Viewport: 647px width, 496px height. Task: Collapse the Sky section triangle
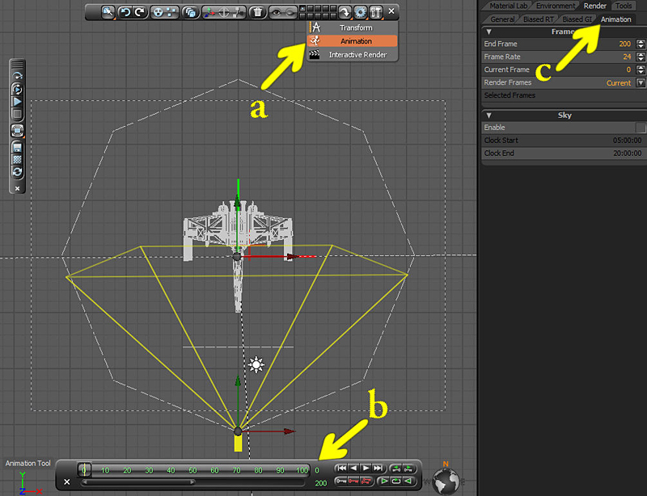pos(488,116)
